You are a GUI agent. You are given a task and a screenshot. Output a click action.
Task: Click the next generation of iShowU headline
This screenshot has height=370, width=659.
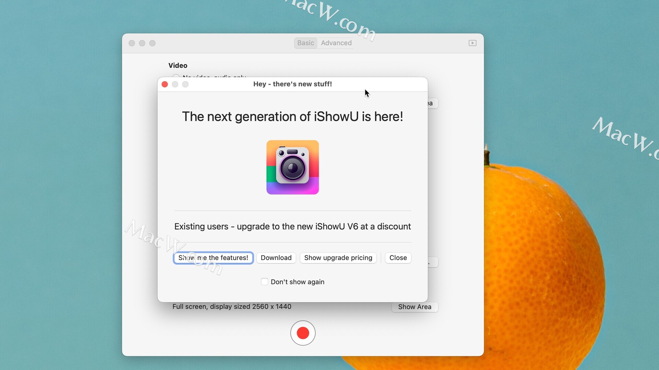click(x=292, y=116)
